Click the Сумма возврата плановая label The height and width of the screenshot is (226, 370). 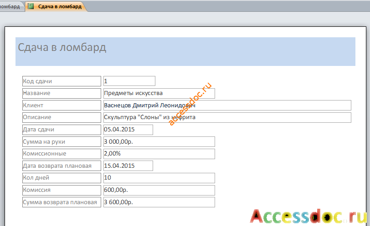click(x=62, y=202)
